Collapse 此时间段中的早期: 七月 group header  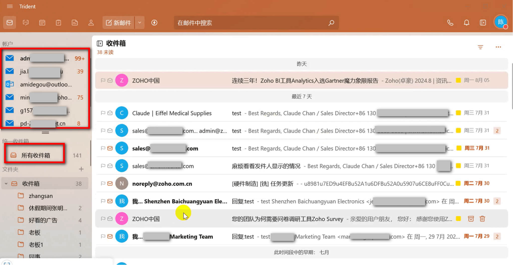(x=301, y=252)
